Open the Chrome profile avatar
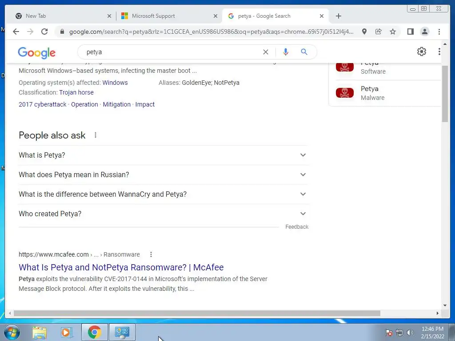The image size is (455, 341). (424, 32)
